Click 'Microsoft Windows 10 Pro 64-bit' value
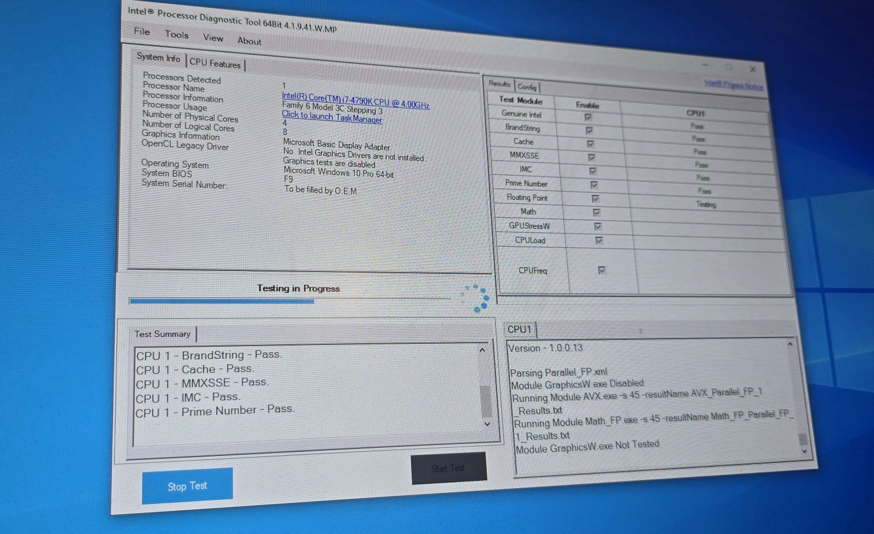 [x=339, y=172]
